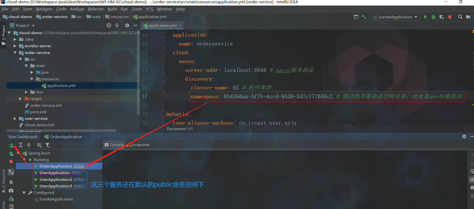Collapse the Configured group in Run Dashboard
The image size is (474, 209).
pos(24,193)
